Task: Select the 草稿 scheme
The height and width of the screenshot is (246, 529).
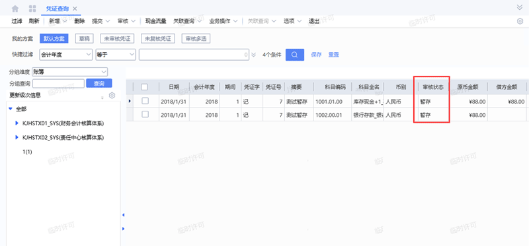Action: tap(85, 38)
